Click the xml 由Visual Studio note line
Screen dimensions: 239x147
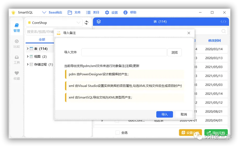coord(124,86)
